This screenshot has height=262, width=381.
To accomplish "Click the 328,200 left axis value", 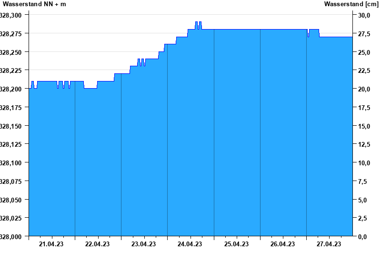I will (x=10, y=89).
